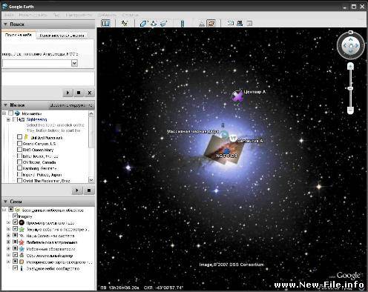Screen dimensions: 368x292
Task: Select the Add Path tool
Action: (x=154, y=24)
